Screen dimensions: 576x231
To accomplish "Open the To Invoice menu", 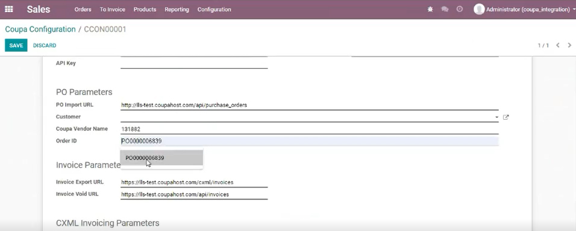I will click(x=113, y=10).
